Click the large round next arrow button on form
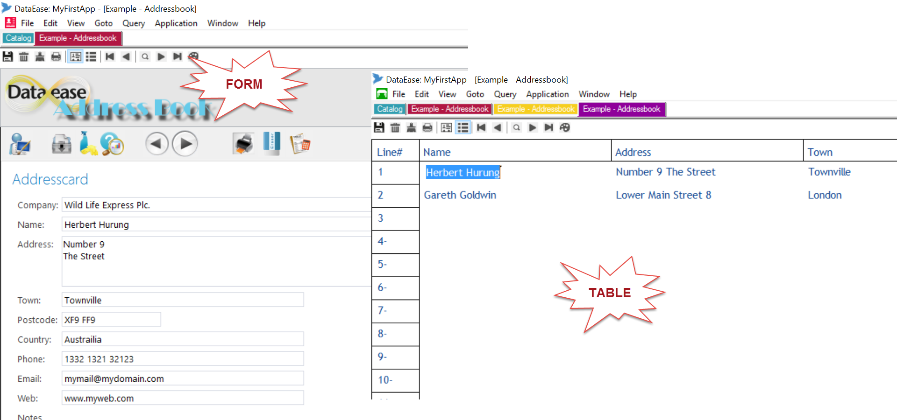897x420 pixels. click(185, 144)
